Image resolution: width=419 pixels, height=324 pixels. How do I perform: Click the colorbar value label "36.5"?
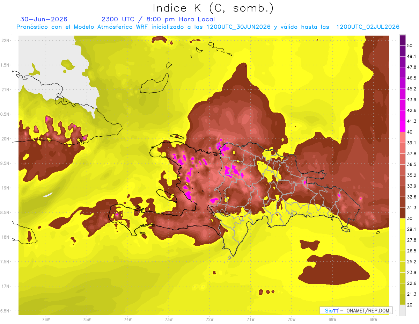pos(412,164)
